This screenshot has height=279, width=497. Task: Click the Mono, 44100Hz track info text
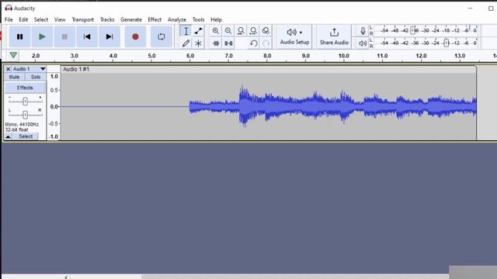tap(22, 125)
